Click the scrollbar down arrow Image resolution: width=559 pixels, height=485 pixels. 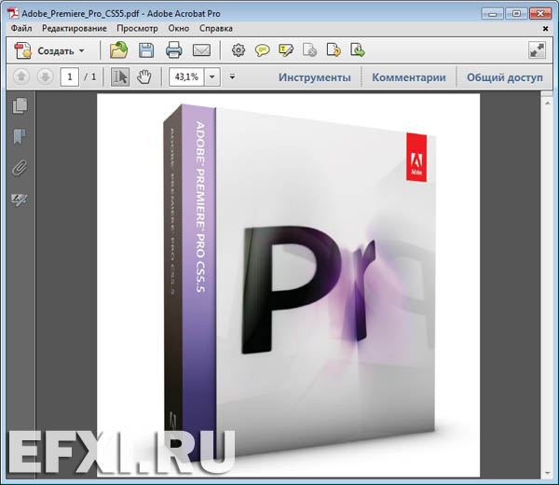pos(548,474)
